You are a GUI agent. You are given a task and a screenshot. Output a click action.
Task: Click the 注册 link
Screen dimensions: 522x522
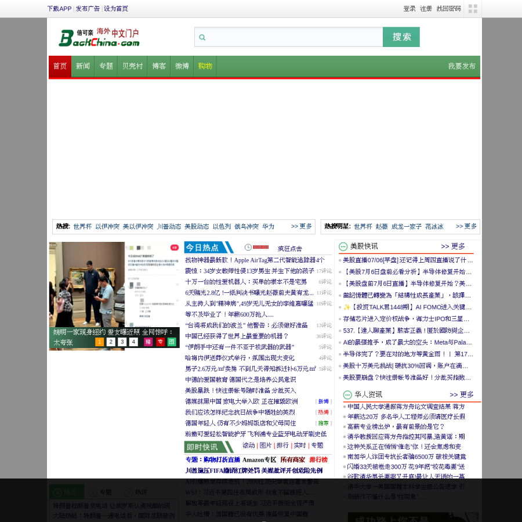click(x=426, y=9)
